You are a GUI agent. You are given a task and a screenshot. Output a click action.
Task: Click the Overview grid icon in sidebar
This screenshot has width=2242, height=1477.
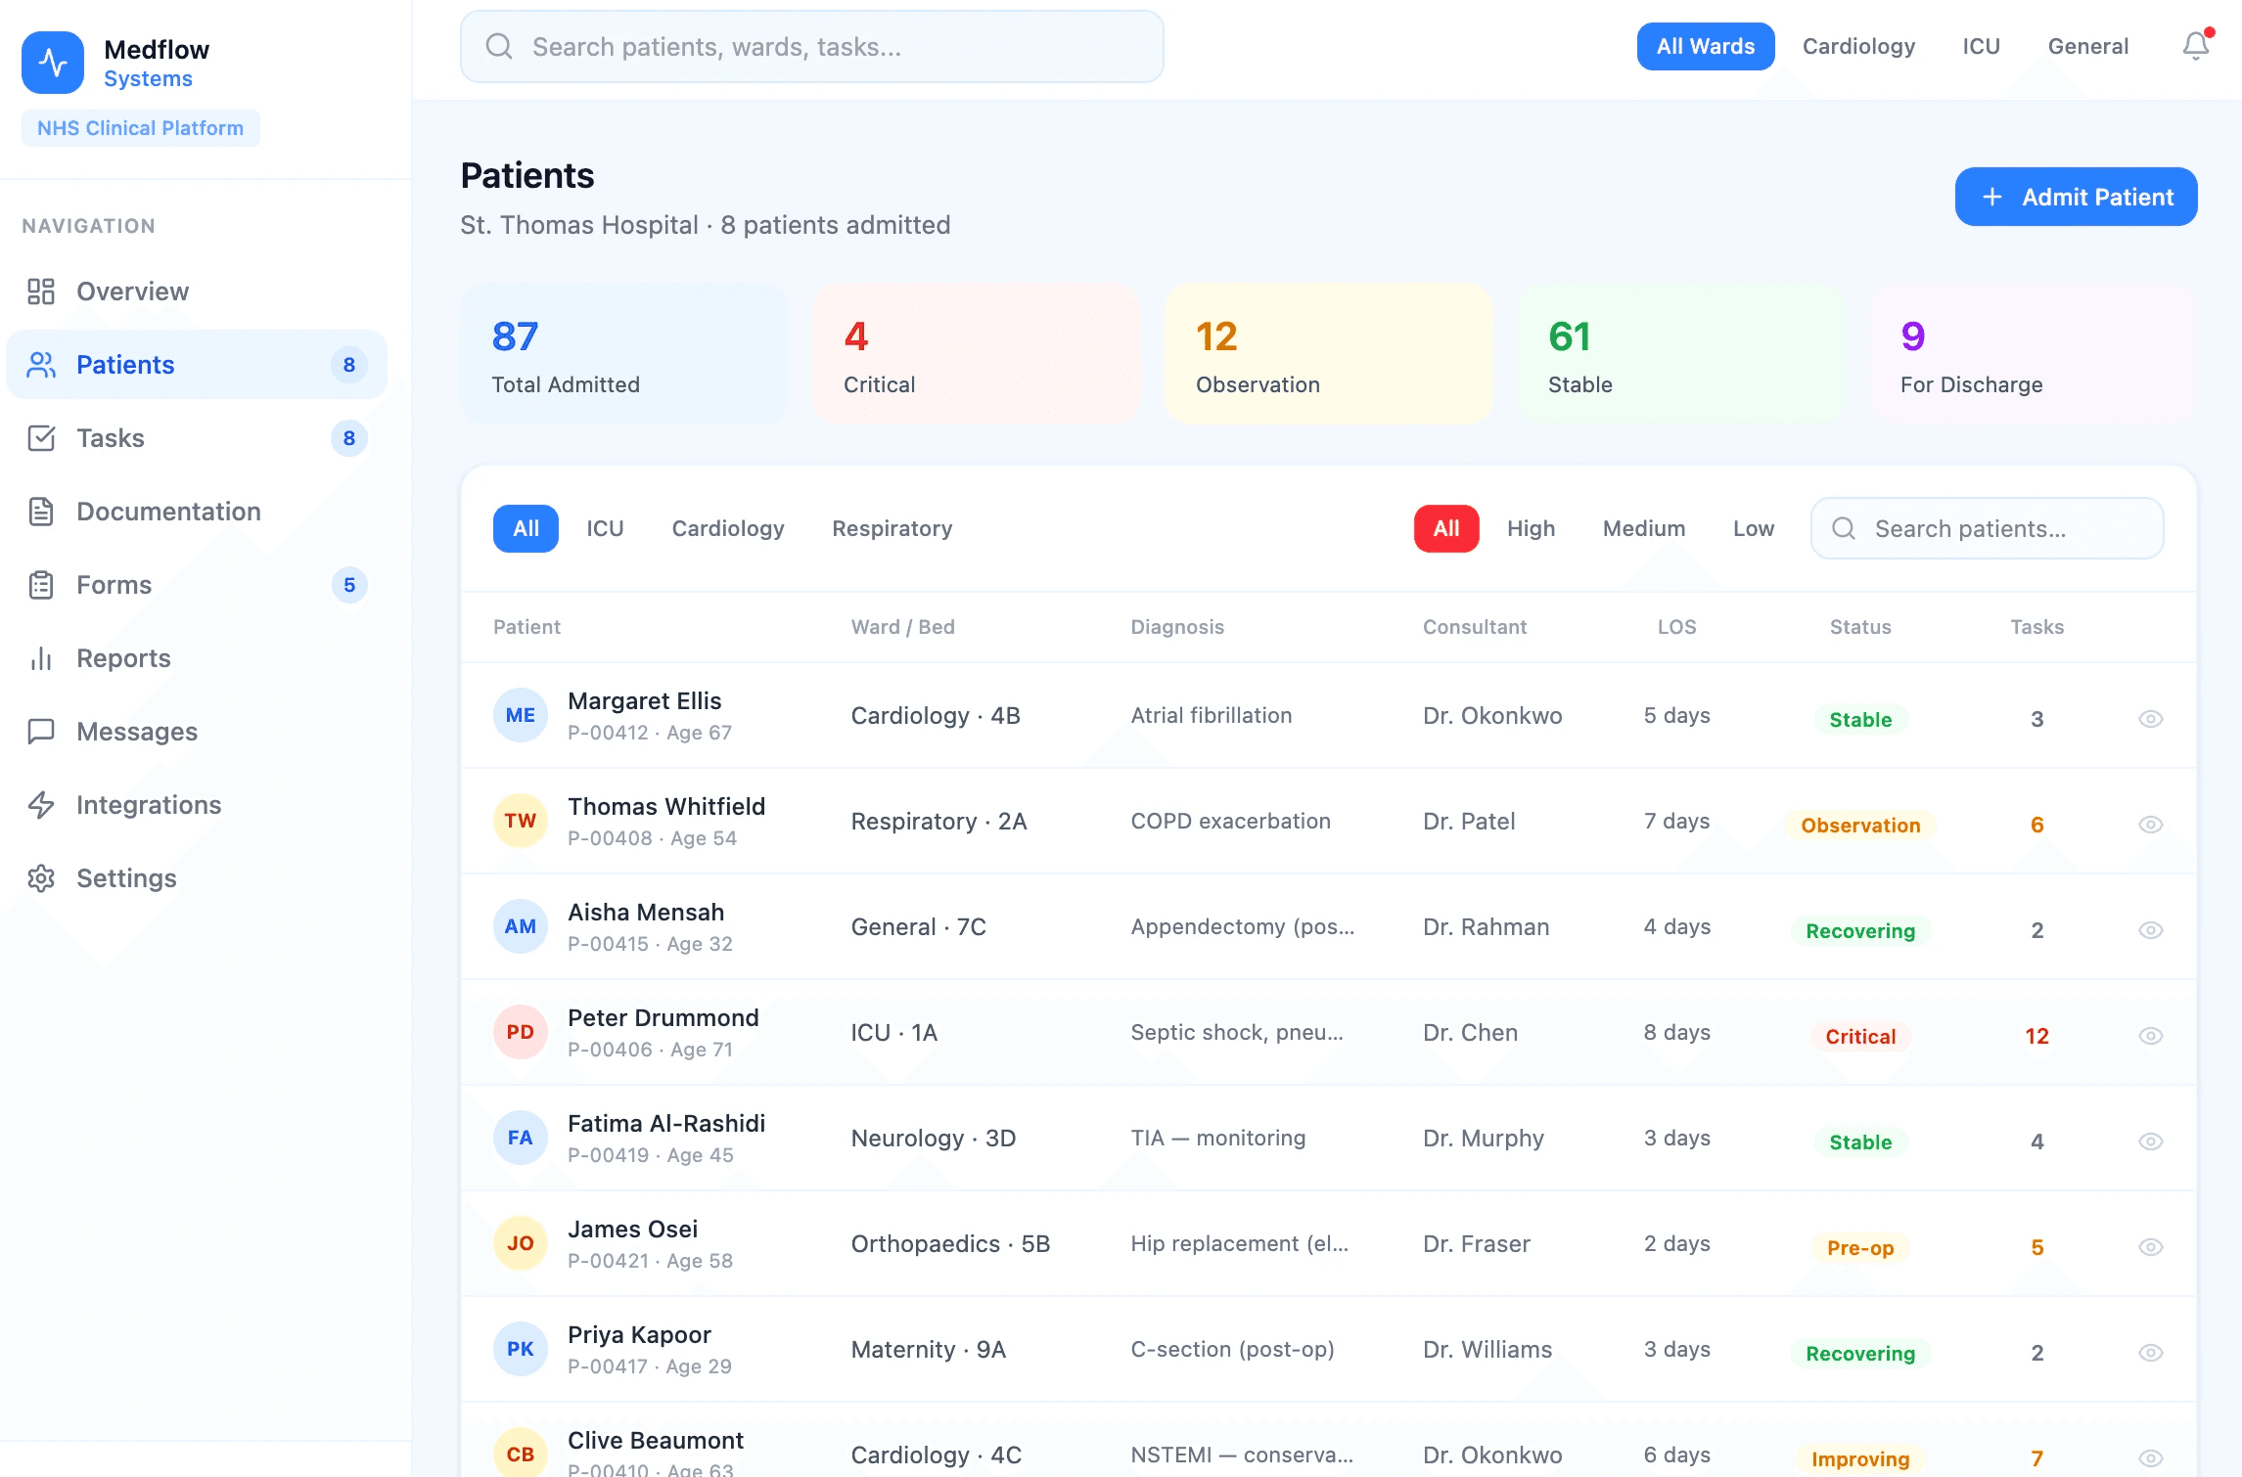pyautogui.click(x=41, y=291)
